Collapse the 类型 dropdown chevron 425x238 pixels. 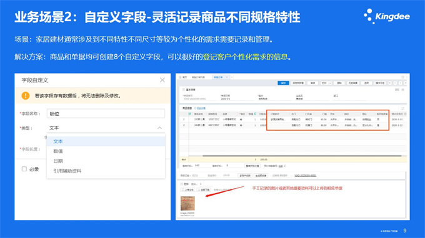(159, 128)
